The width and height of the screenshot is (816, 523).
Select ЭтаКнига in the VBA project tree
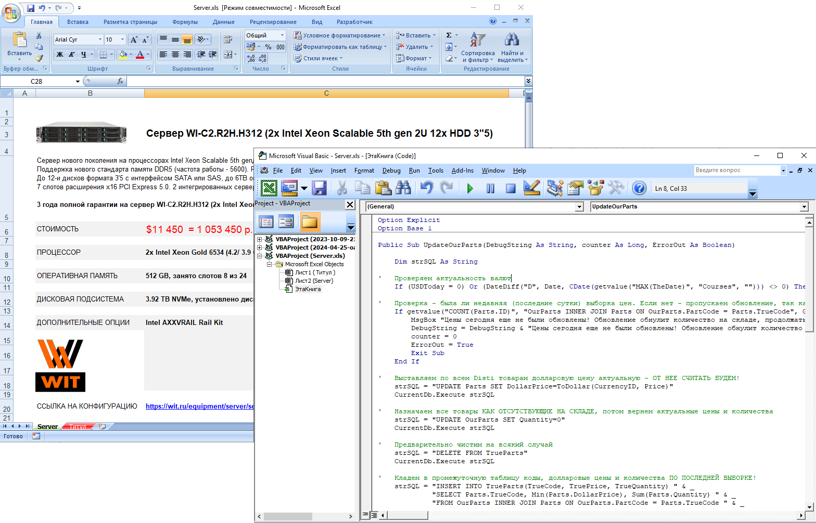tap(308, 289)
